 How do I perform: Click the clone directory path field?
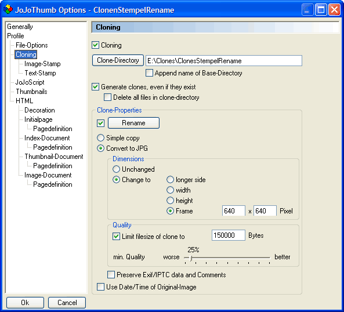[224, 61]
